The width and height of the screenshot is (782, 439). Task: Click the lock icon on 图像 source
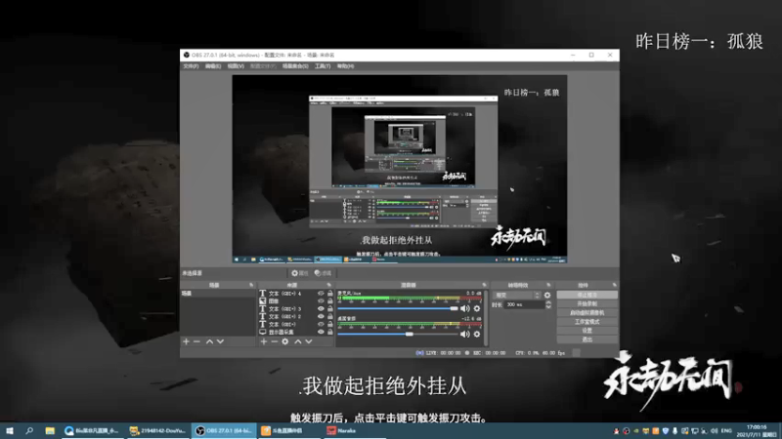(329, 301)
